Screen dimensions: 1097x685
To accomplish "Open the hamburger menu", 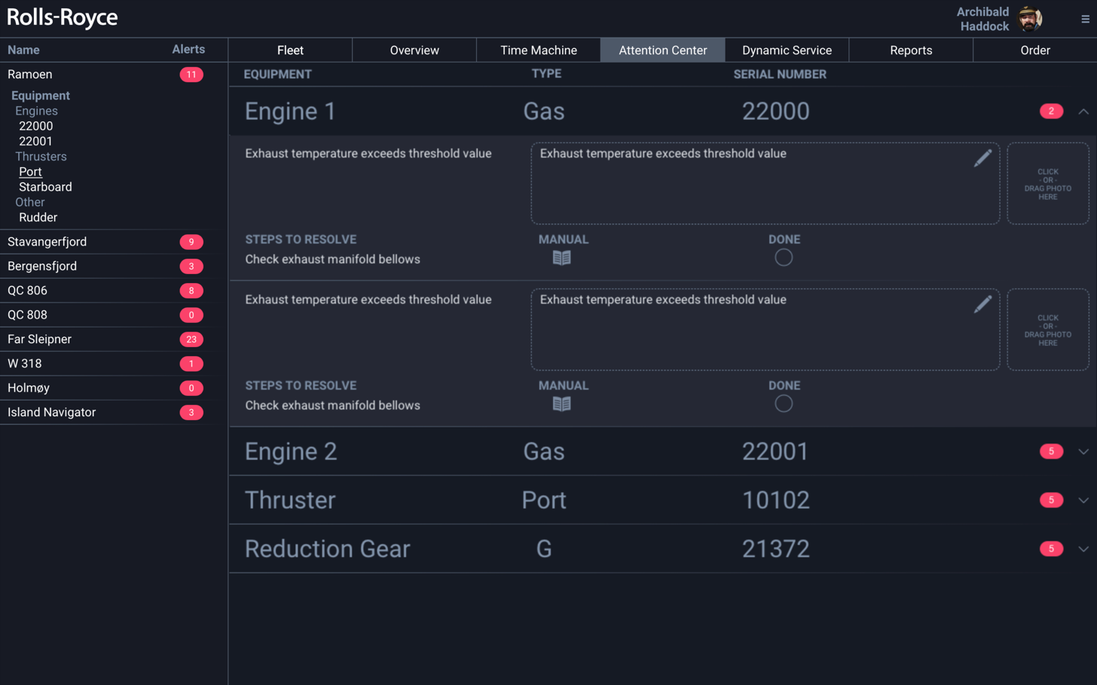I will [1083, 19].
